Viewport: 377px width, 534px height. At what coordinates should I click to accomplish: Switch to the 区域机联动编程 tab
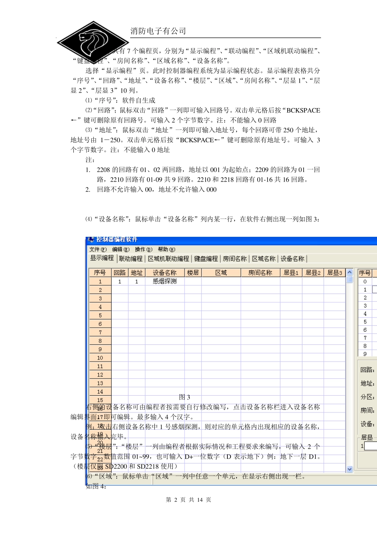point(168,259)
